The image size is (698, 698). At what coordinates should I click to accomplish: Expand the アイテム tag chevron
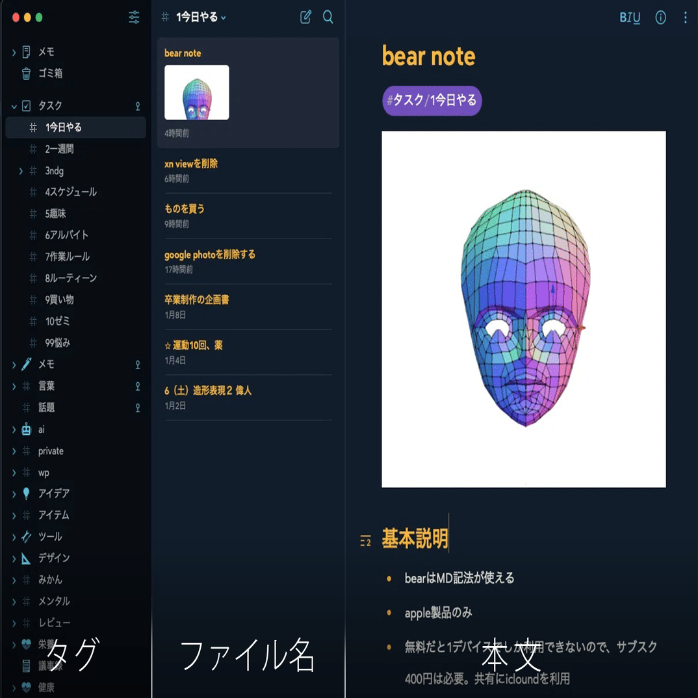click(x=14, y=515)
